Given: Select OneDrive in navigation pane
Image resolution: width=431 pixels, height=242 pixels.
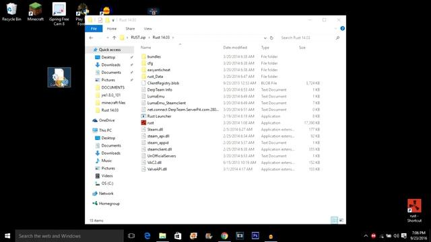Looking at the screenshot, I should point(107,120).
